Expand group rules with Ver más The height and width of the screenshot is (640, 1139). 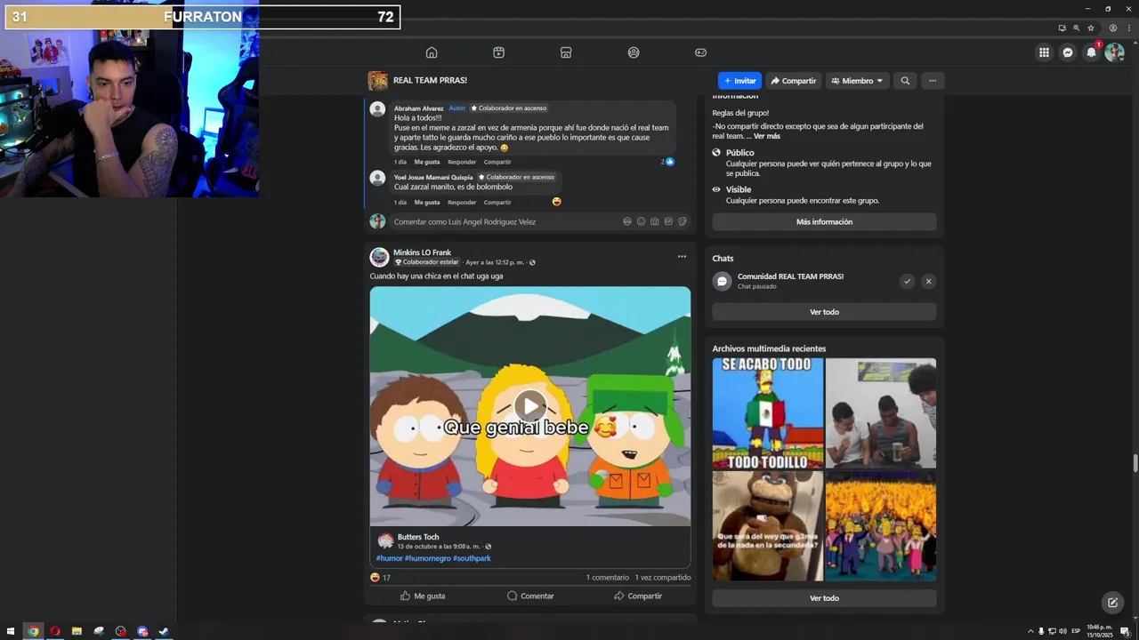point(767,136)
